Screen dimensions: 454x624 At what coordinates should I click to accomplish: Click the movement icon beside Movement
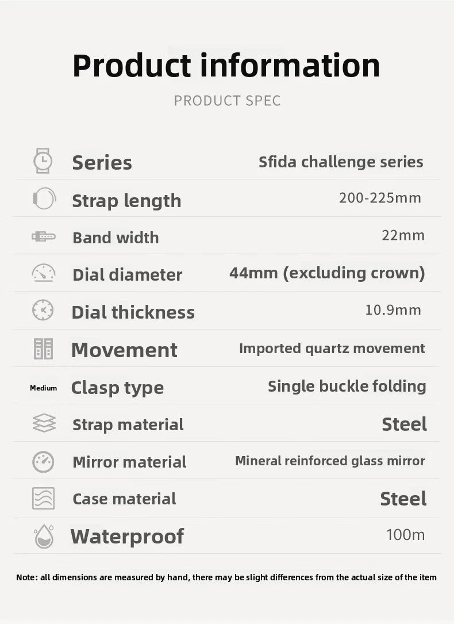coord(43,349)
